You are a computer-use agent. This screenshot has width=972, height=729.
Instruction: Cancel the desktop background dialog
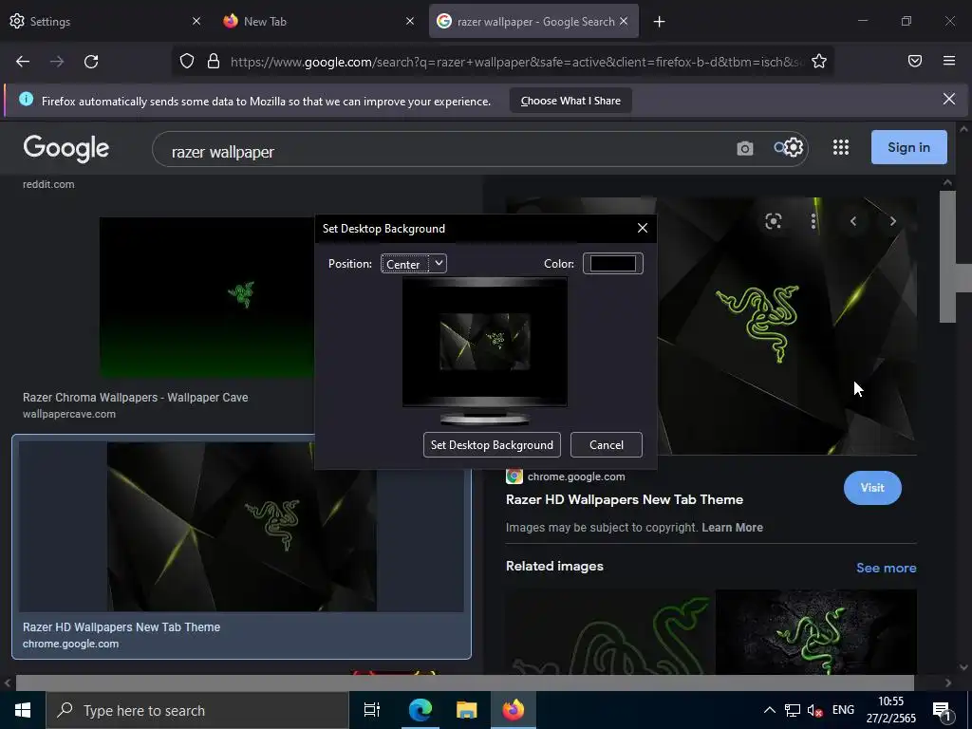coord(607,445)
